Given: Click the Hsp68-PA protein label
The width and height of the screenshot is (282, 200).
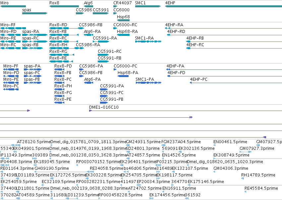Looking at the screenshot, I should click(128, 73).
